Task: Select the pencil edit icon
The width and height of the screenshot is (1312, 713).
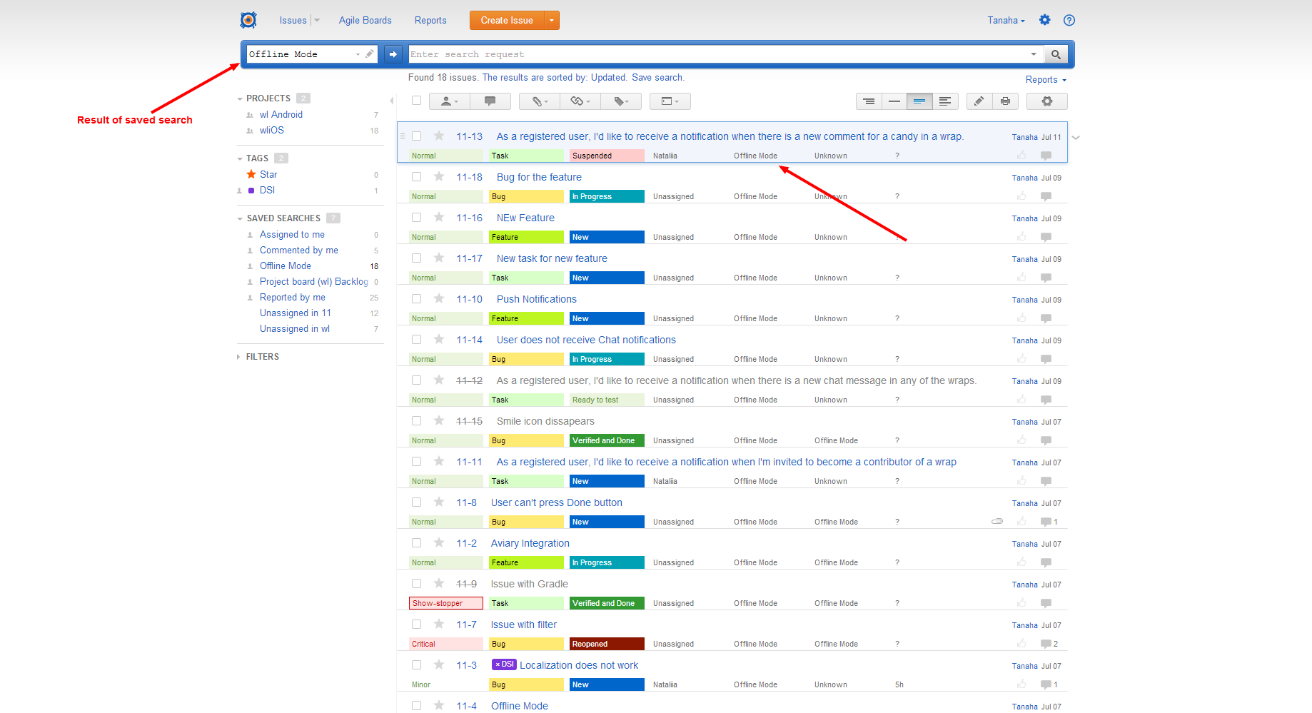Action: pyautogui.click(x=979, y=101)
